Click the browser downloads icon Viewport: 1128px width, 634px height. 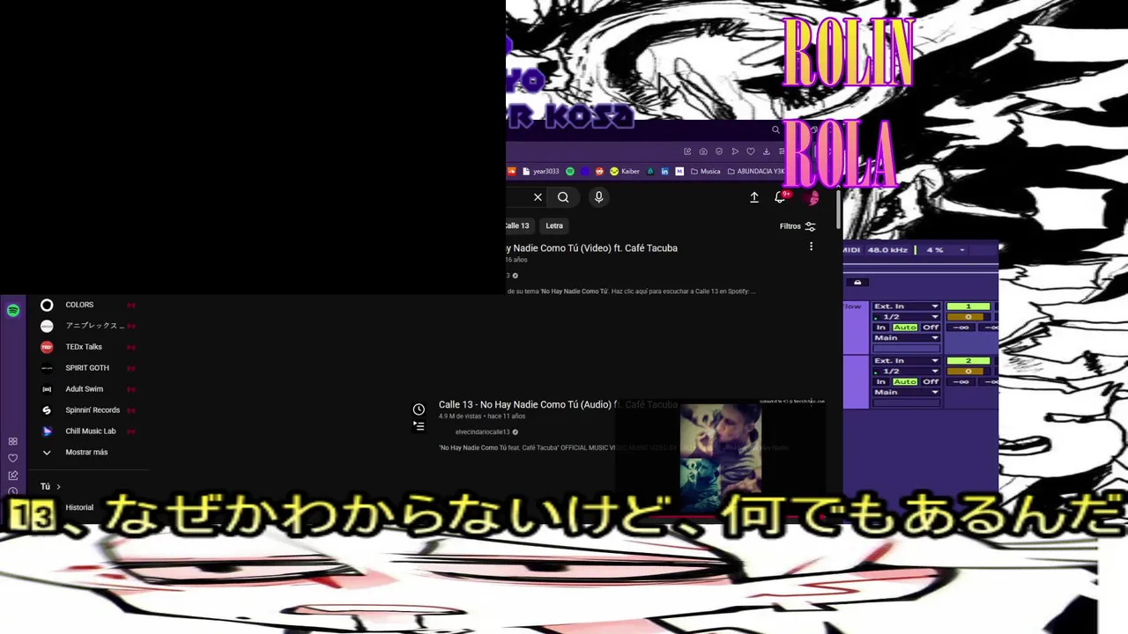[x=767, y=151]
